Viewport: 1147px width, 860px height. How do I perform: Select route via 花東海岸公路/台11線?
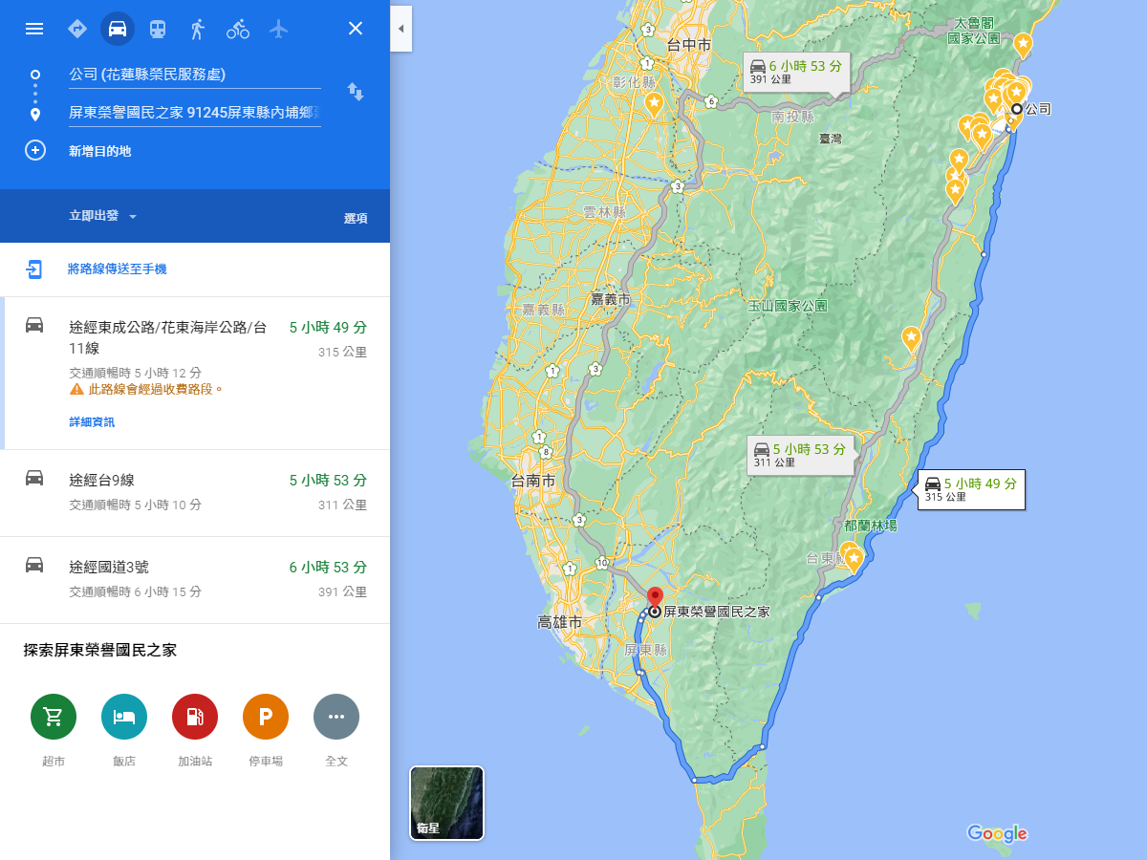(195, 373)
